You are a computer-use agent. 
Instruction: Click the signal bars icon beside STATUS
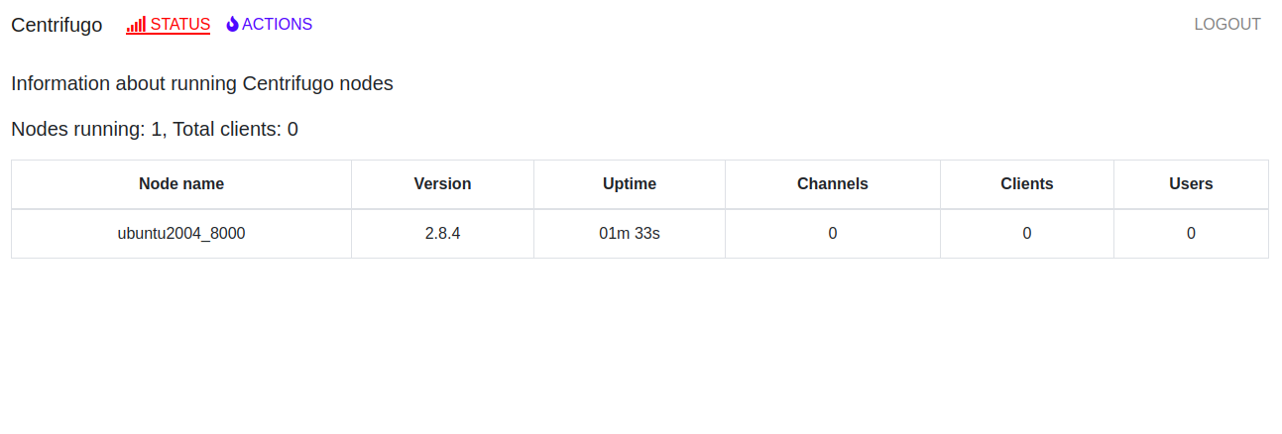tap(137, 25)
